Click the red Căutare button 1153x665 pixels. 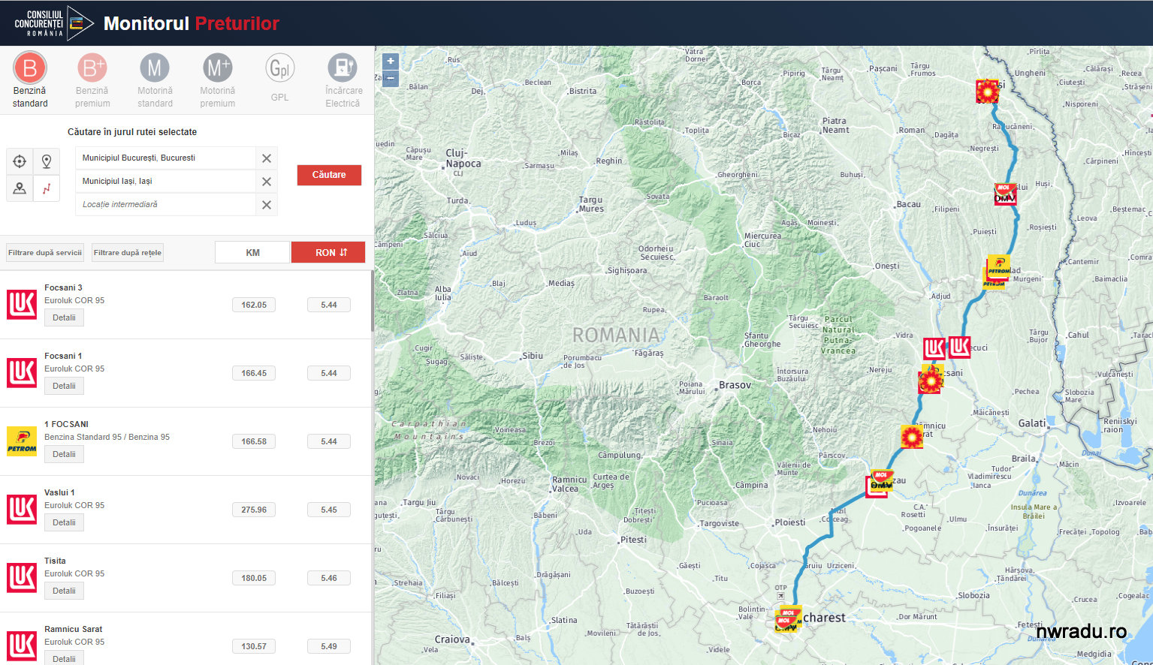point(329,175)
